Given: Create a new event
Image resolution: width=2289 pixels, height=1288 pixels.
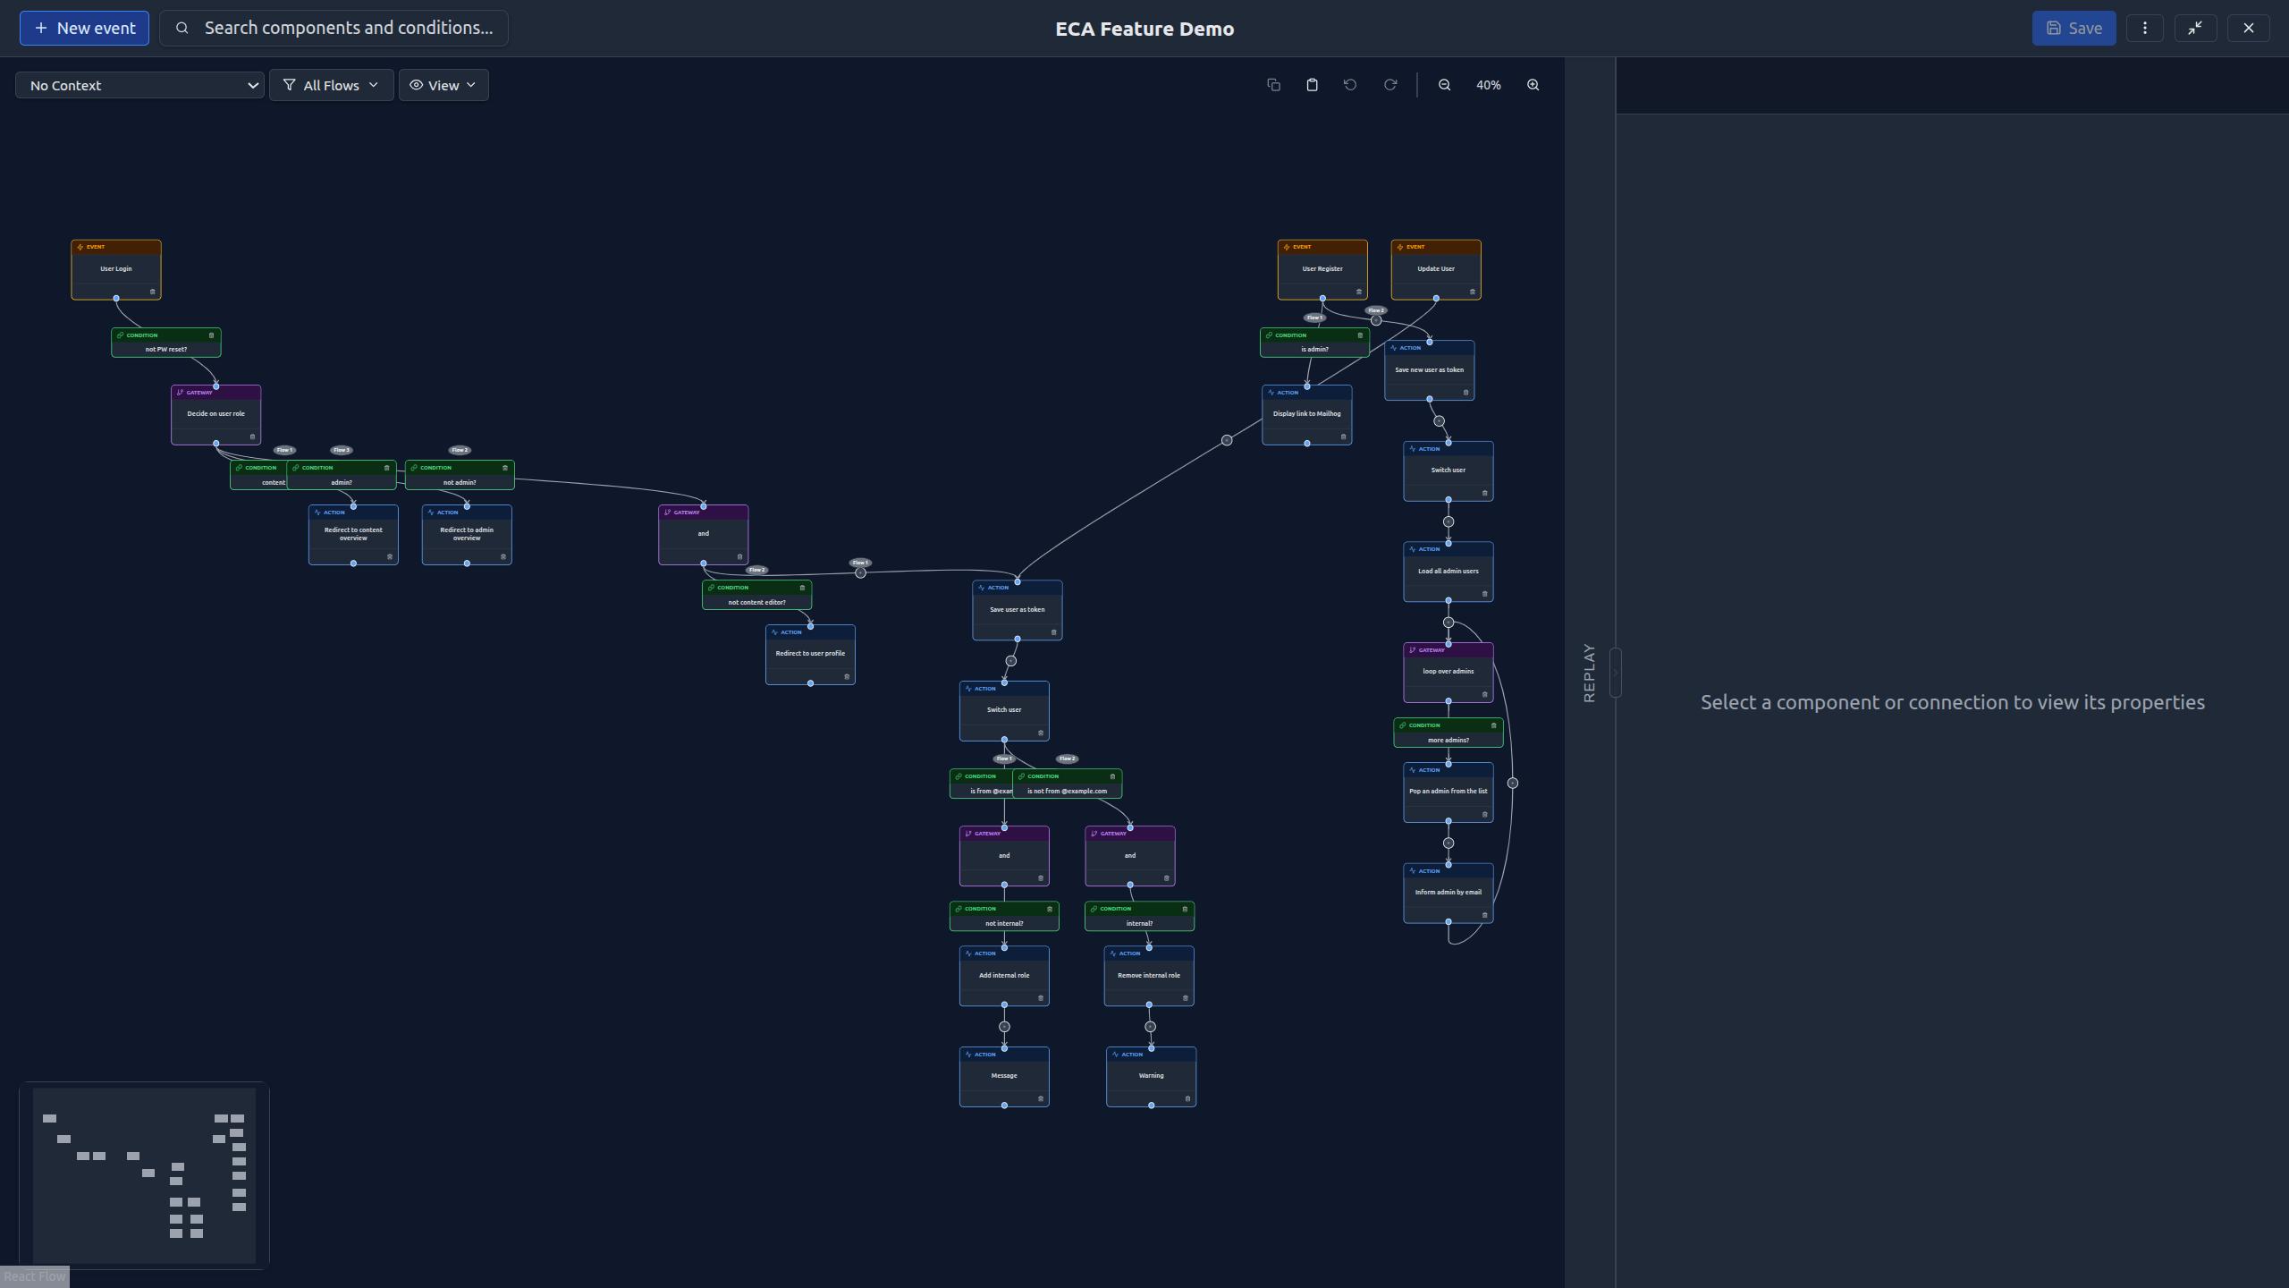Looking at the screenshot, I should tap(84, 28).
